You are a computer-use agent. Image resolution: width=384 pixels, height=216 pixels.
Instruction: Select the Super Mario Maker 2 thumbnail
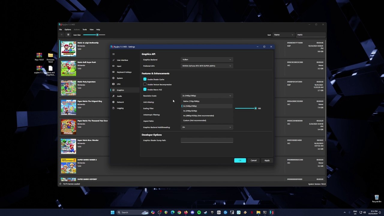(68, 166)
